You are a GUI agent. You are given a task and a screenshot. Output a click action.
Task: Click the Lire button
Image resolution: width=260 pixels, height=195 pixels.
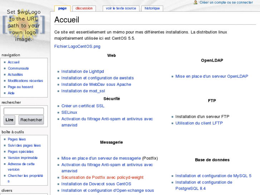tap(9, 120)
